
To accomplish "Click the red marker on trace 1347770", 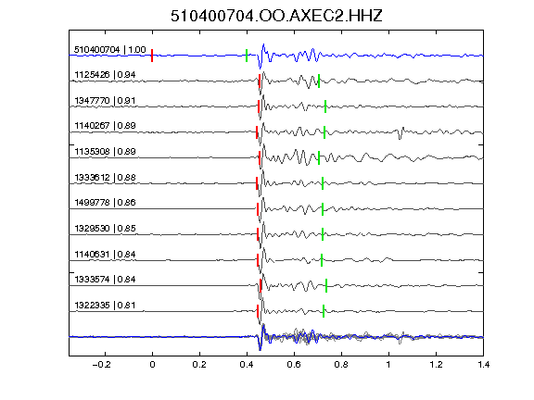I will point(259,106).
